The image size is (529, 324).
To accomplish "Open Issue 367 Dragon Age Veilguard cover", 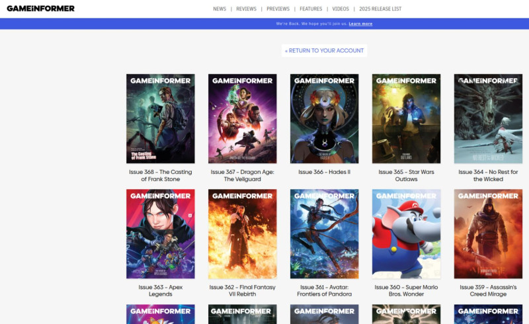I will tap(242, 119).
